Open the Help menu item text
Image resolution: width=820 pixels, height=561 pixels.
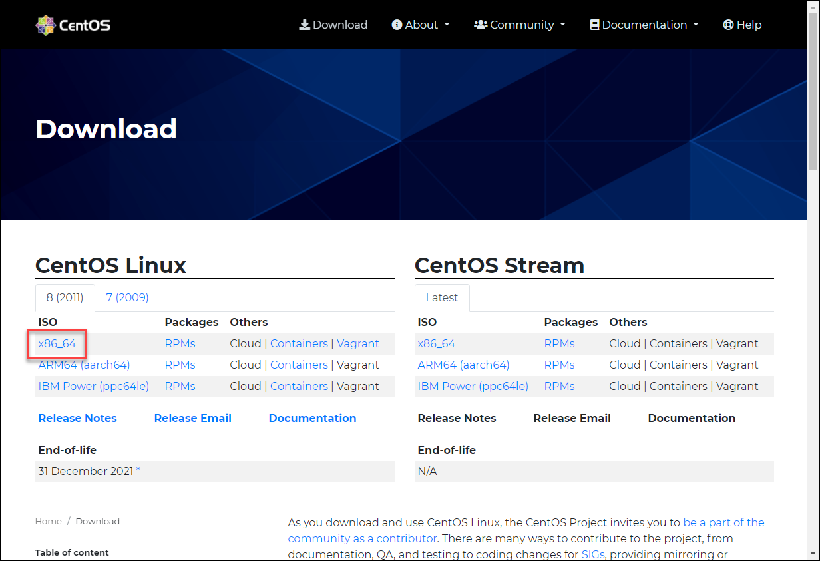coord(749,25)
